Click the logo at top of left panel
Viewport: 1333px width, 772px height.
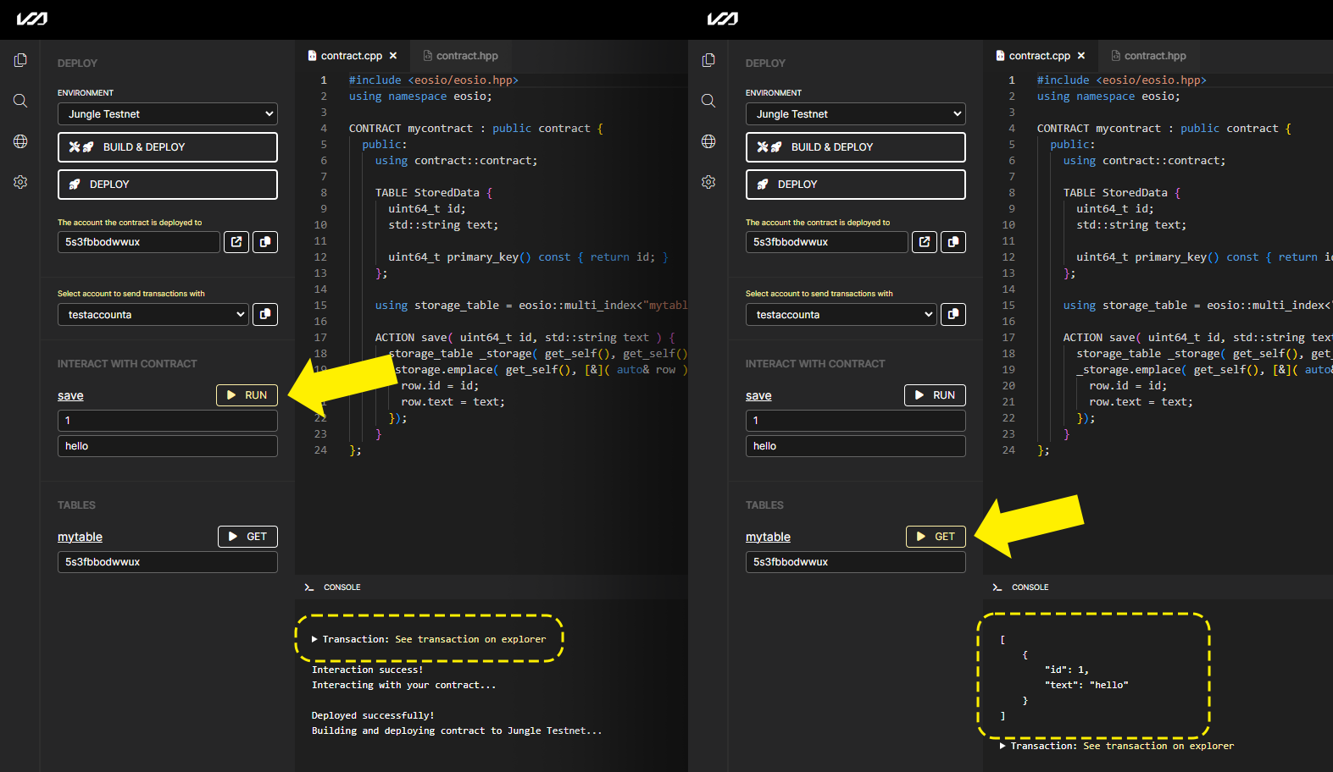click(32, 19)
